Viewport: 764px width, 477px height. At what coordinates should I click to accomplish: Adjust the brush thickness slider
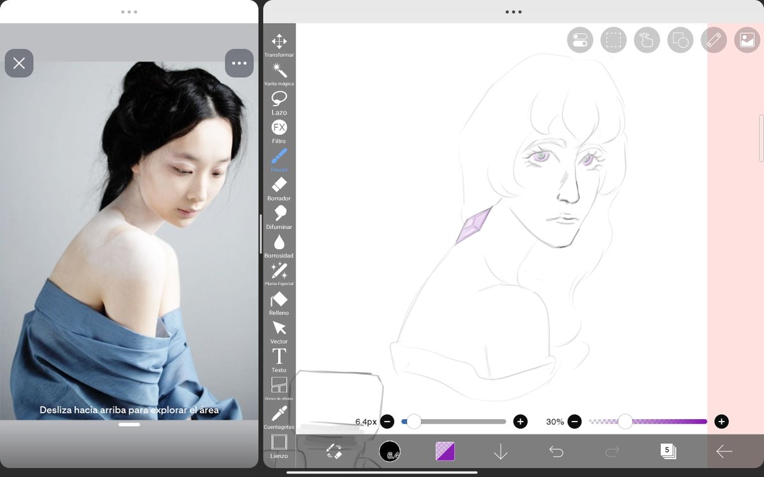[x=454, y=422]
